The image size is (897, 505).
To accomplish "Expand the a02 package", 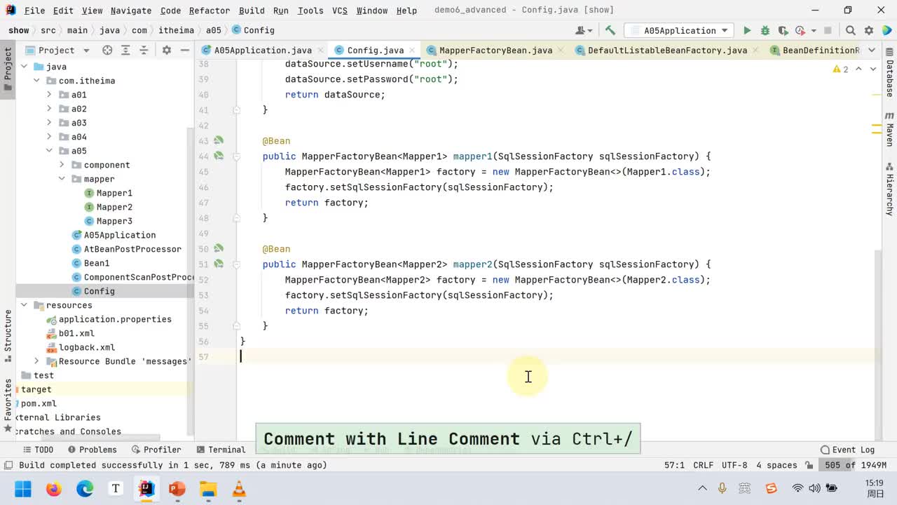I will pos(49,109).
